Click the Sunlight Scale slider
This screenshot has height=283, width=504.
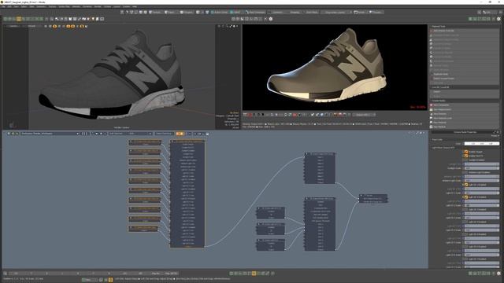[482, 167]
